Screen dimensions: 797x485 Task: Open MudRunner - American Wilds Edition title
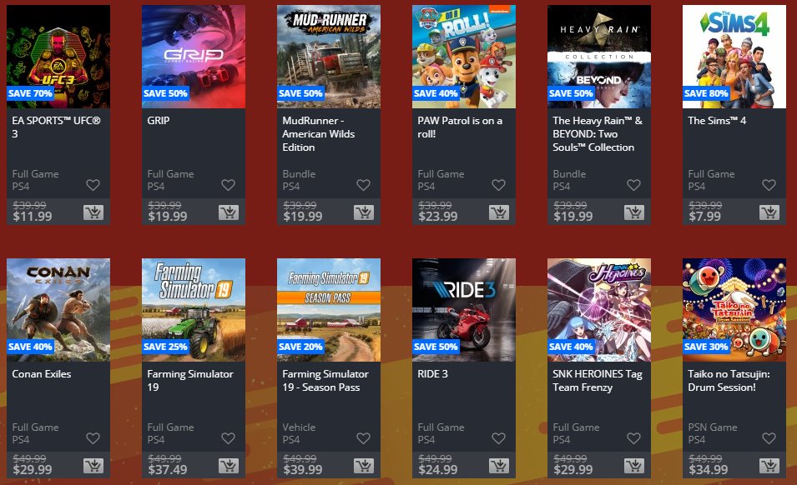[319, 134]
